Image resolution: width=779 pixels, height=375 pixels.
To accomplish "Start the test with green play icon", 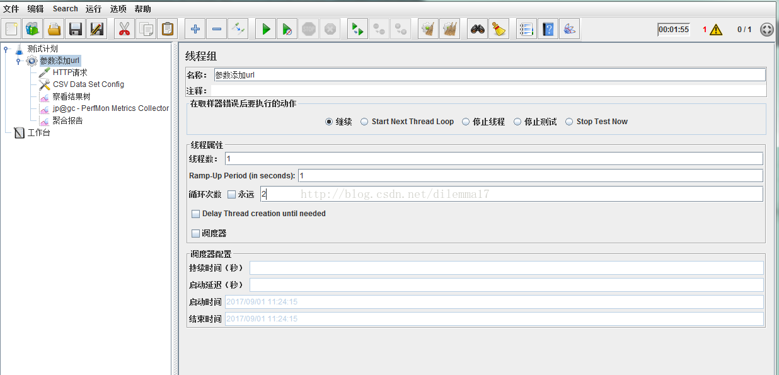I will pos(265,29).
